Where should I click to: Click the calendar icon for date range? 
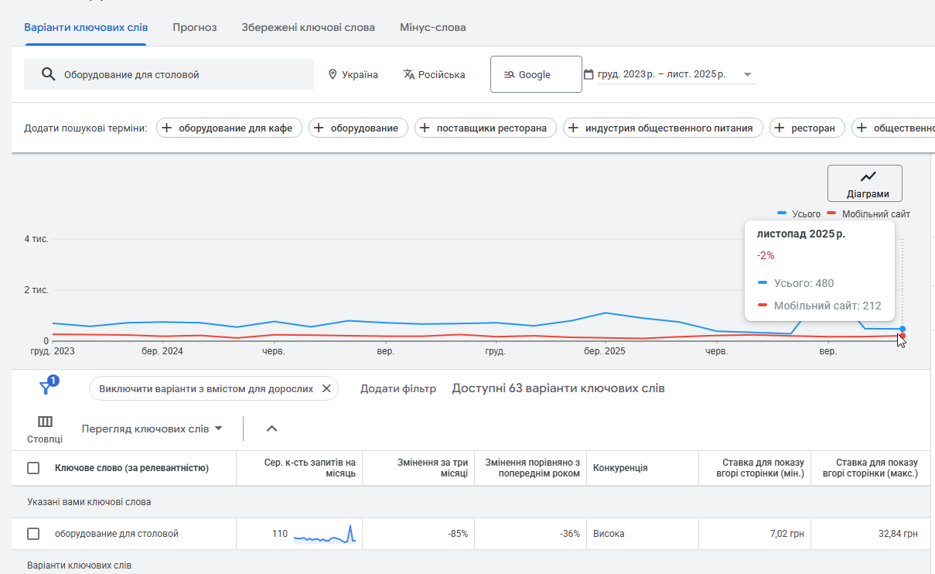point(589,75)
